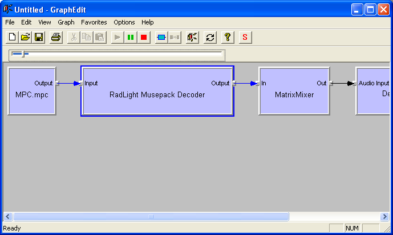Open the Help menu
Viewport: 393px width, 235px height.
[x=147, y=22]
